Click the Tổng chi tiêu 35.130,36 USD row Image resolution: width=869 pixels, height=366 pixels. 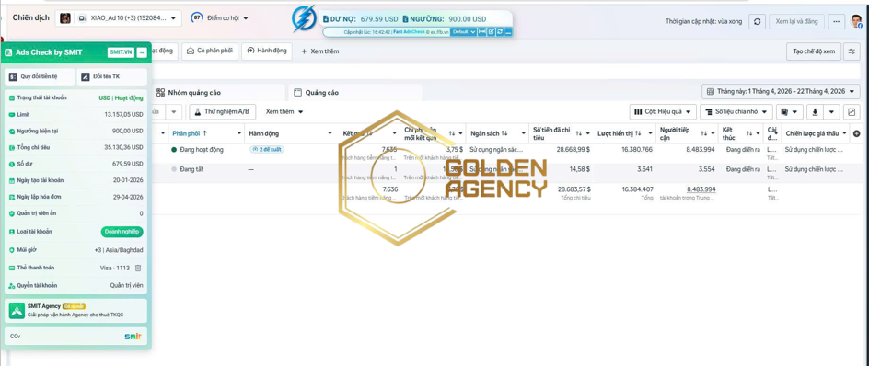coord(76,147)
